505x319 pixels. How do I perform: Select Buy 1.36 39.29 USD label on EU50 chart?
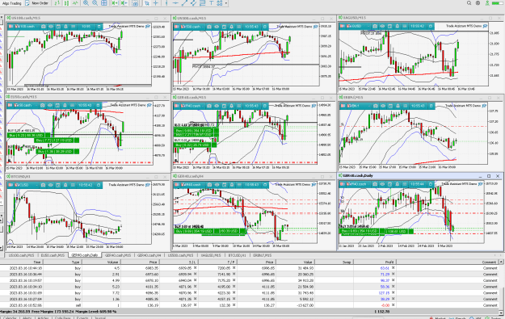tap(57, 151)
